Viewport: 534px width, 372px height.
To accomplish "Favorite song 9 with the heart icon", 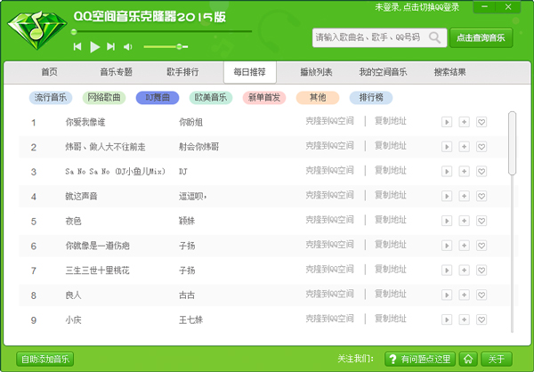I will coord(481,319).
